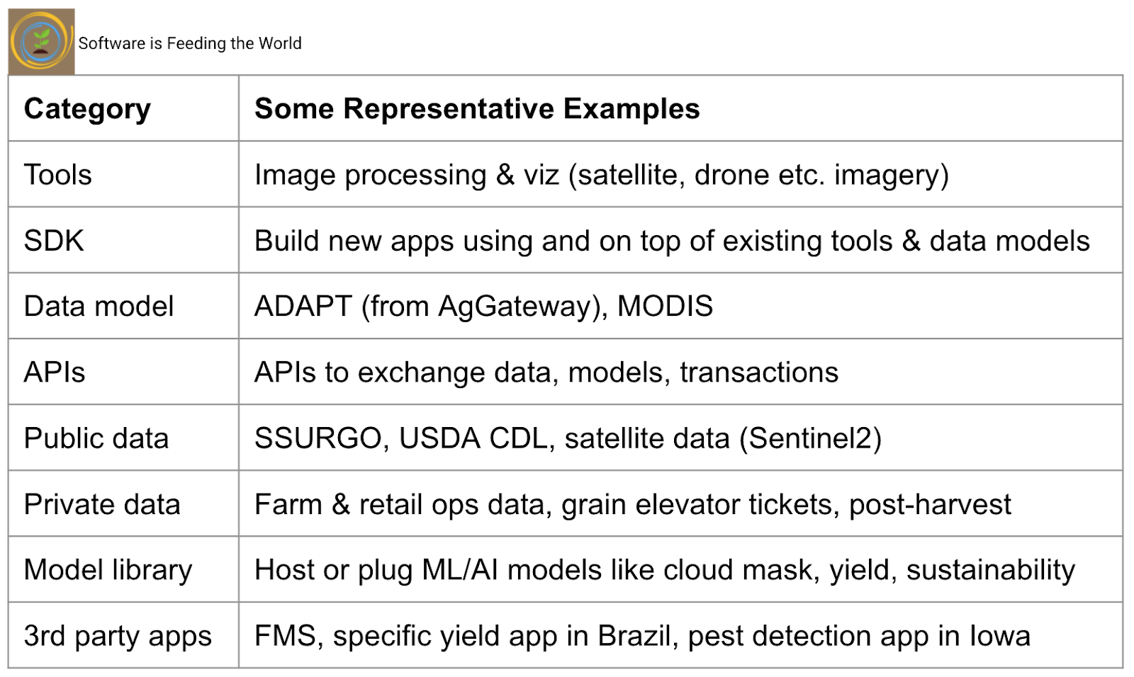The image size is (1134, 677).
Task: Click the "APIs" category cell
Action: click(55, 372)
